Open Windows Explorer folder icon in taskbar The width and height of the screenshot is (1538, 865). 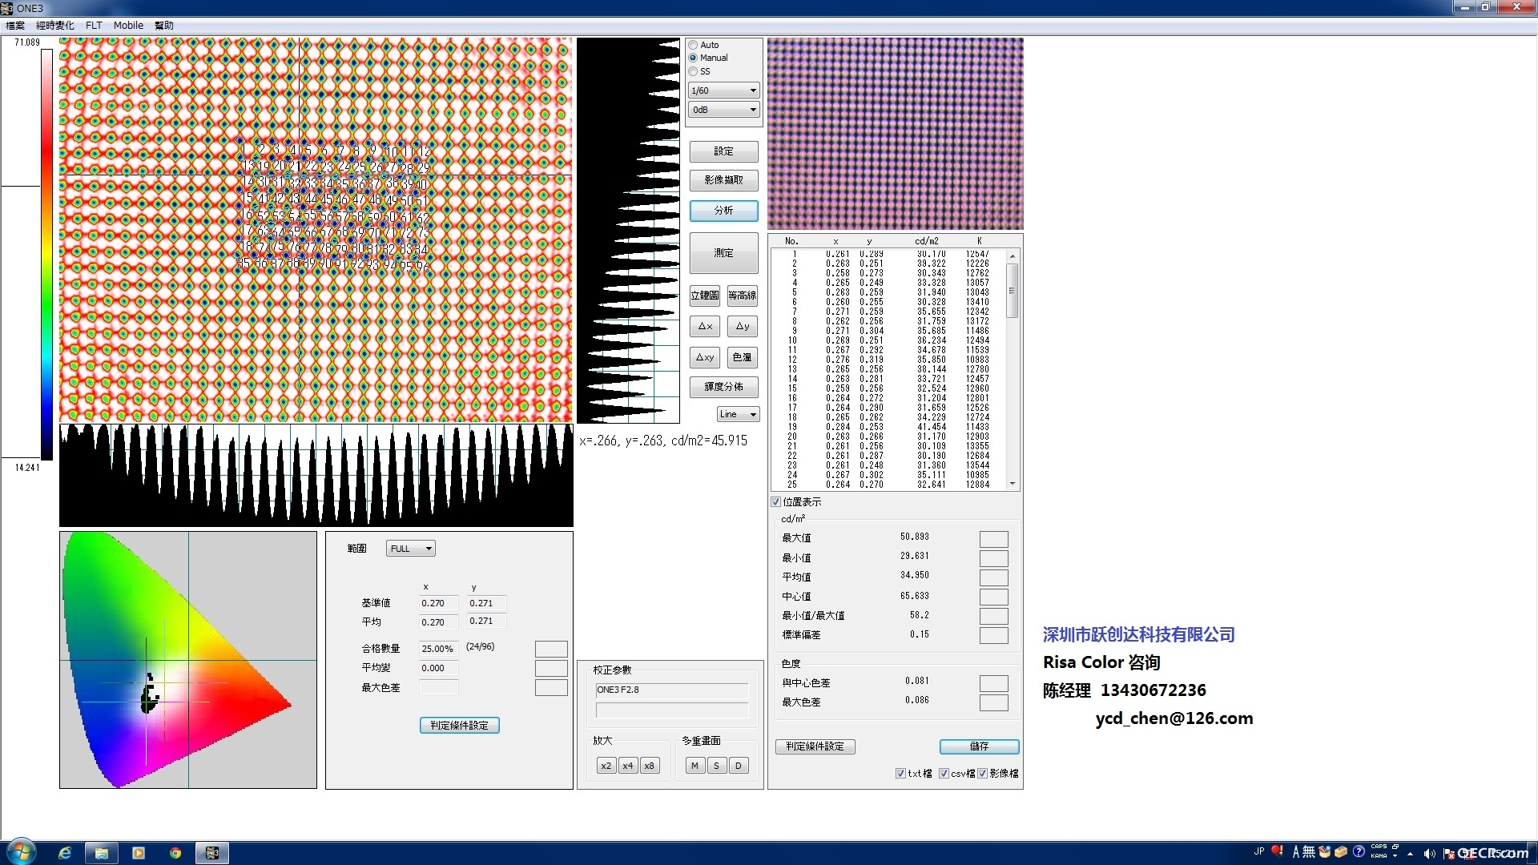coord(102,853)
